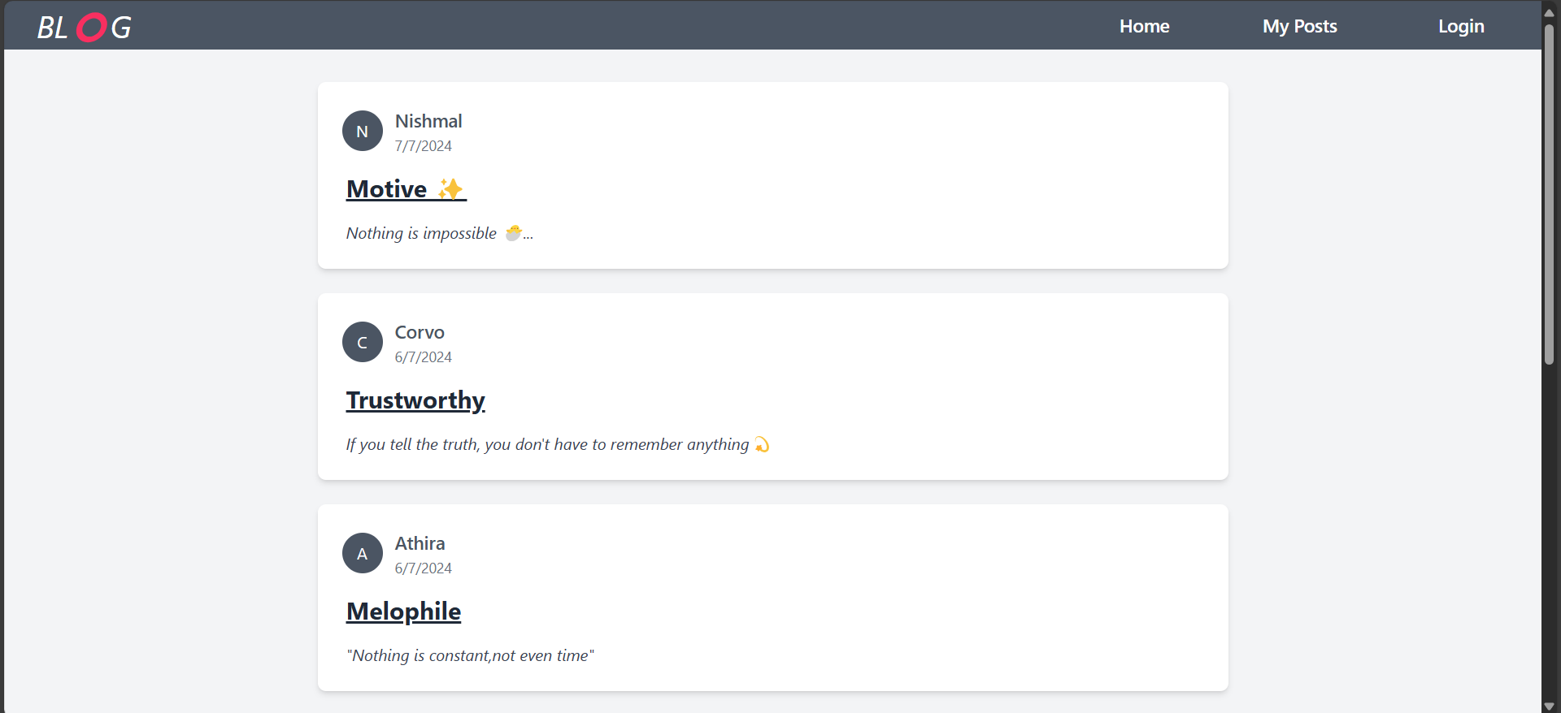Click the chick emoji after Nothing is impossible
This screenshot has height=713, width=1561.
[x=513, y=233]
